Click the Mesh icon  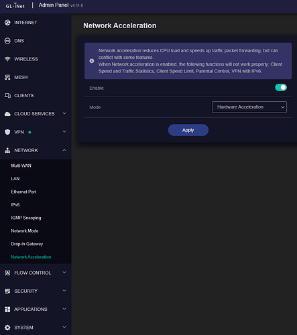click(x=7, y=77)
